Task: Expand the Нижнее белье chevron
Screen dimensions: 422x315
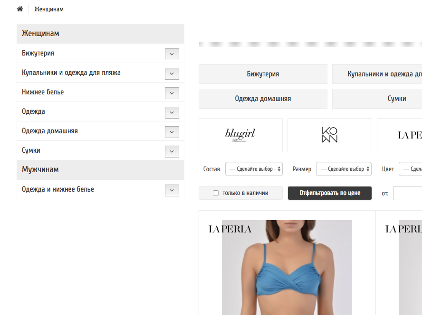Action: click(172, 93)
